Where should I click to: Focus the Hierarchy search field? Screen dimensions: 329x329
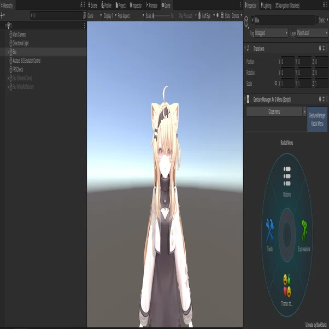pos(57,15)
